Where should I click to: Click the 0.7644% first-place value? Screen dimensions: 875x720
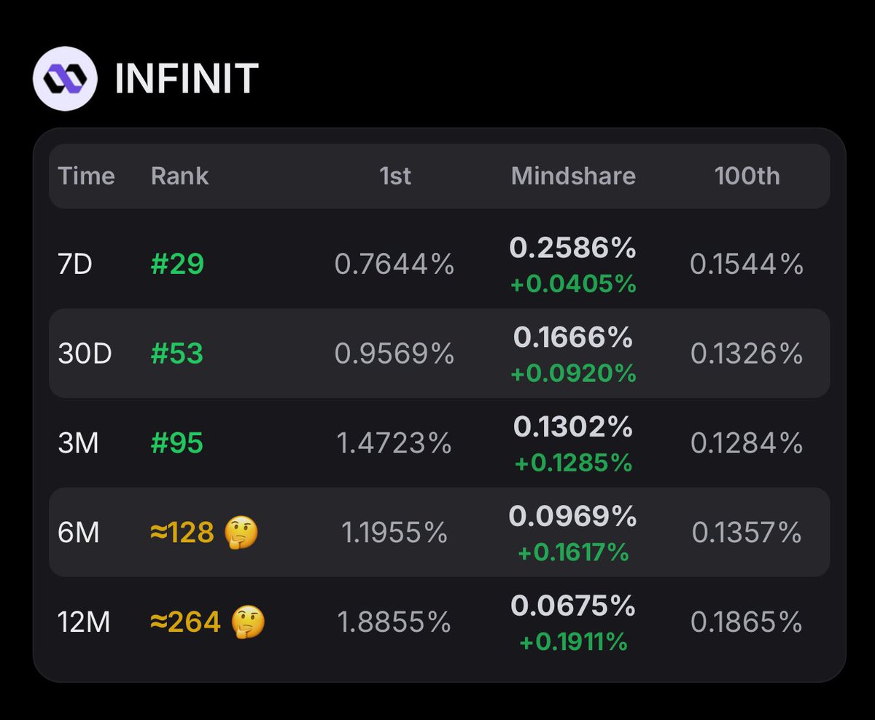(394, 264)
